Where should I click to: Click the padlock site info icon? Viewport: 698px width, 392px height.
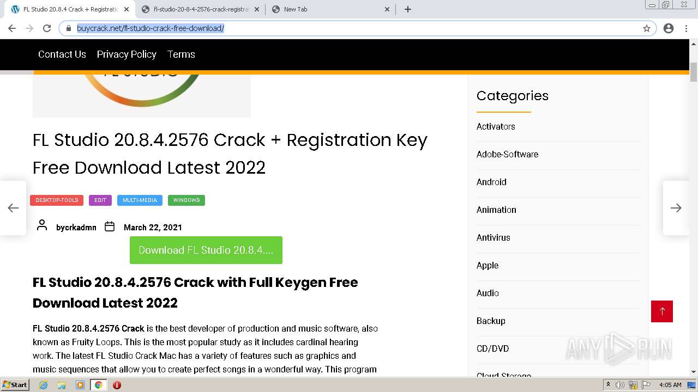69,28
